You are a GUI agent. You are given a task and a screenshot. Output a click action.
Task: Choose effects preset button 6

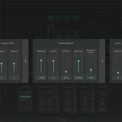tap(86, 34)
